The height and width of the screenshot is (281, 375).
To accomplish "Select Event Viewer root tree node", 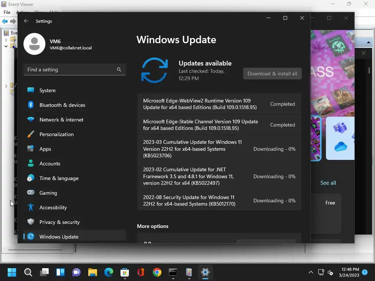I will [11, 33].
